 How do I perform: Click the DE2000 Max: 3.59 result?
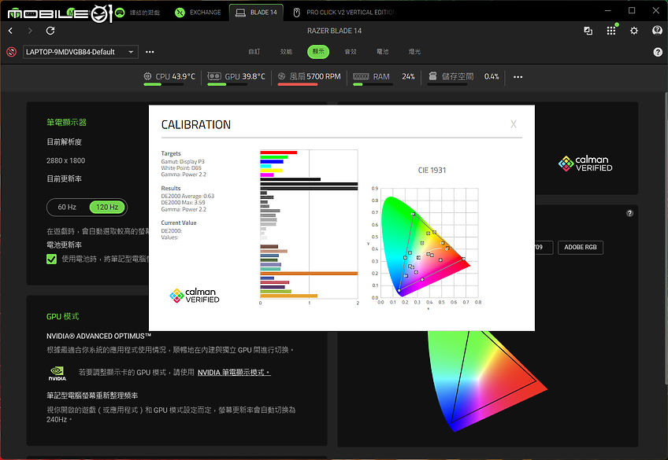click(183, 202)
